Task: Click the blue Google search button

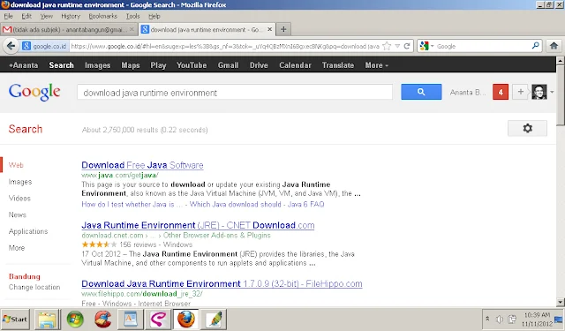Action: [421, 92]
